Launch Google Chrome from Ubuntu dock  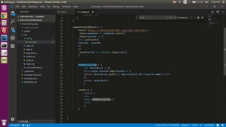4,16
